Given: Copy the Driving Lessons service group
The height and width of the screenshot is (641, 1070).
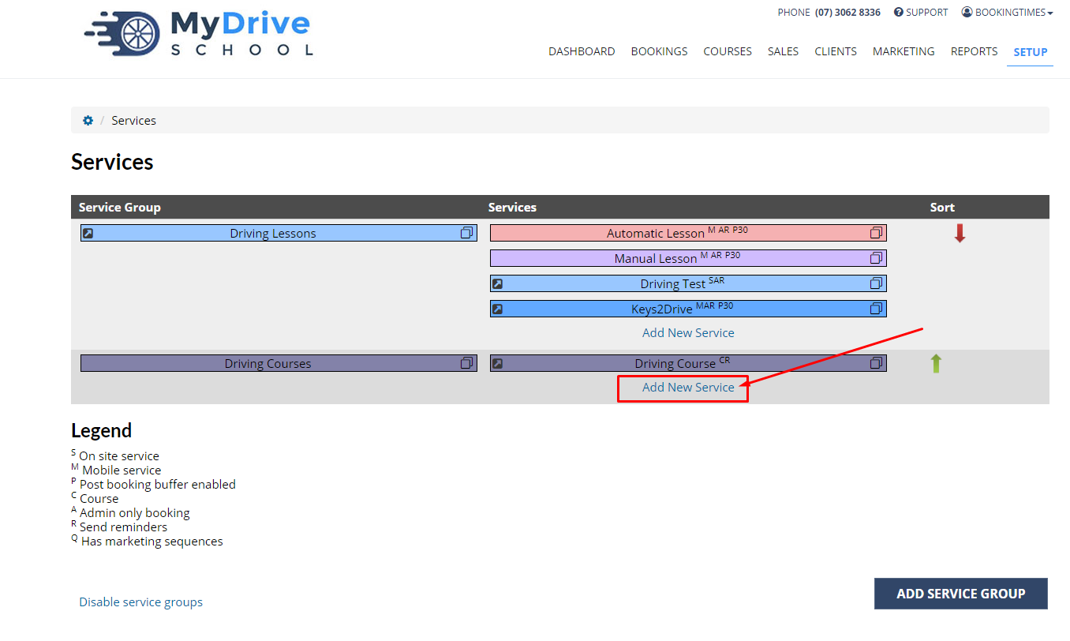Looking at the screenshot, I should 467,233.
